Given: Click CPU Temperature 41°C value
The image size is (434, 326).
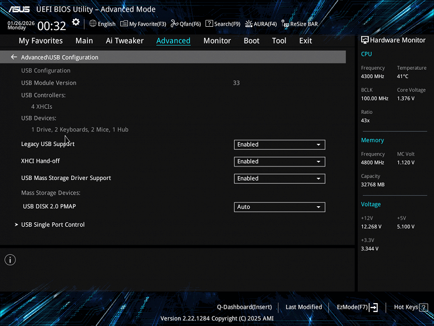Looking at the screenshot, I should [x=403, y=76].
